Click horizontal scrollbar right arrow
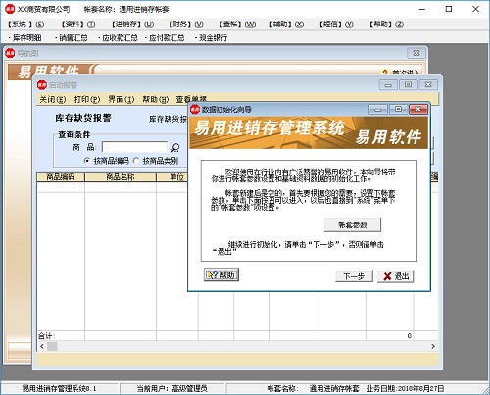Screen dimensions: 490x395 [x=433, y=346]
